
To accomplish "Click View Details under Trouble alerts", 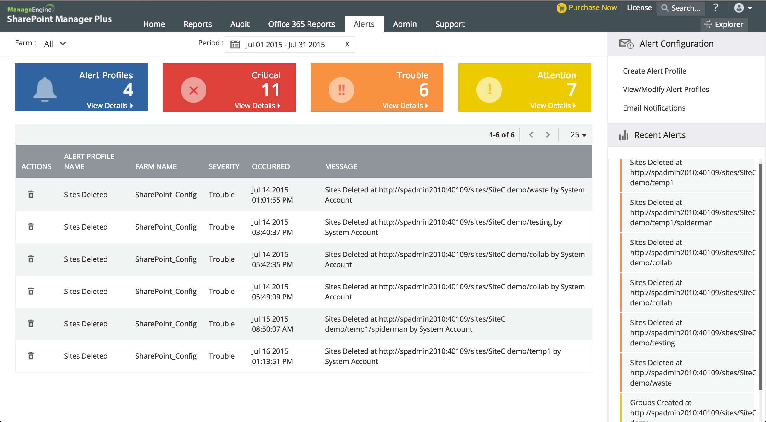I will click(405, 105).
